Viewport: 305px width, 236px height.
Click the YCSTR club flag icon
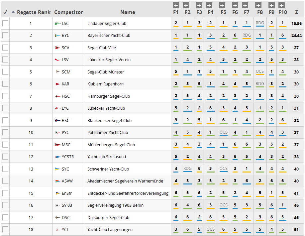[57, 157]
